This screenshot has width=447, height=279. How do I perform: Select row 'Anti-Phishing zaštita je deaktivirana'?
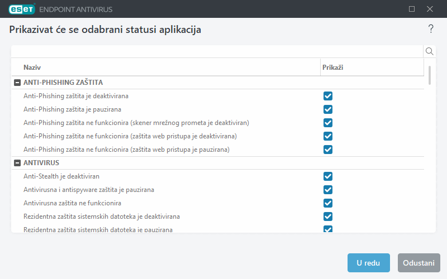pos(218,96)
